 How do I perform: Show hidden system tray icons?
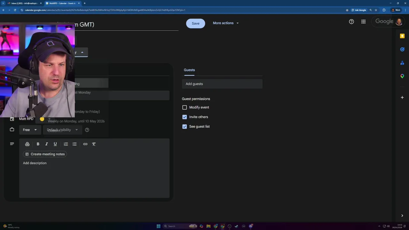pyautogui.click(x=379, y=226)
